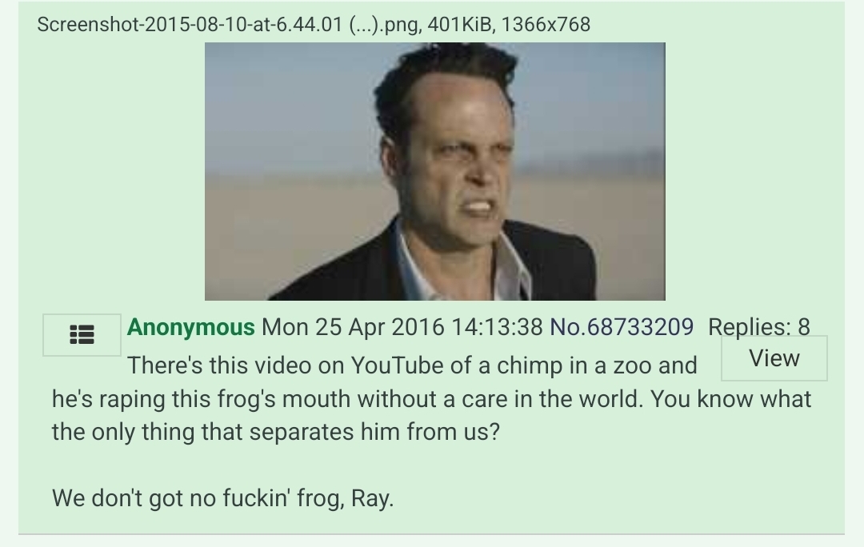Click the line ending with 'him from us?'
The width and height of the screenshot is (864, 547).
(x=275, y=431)
